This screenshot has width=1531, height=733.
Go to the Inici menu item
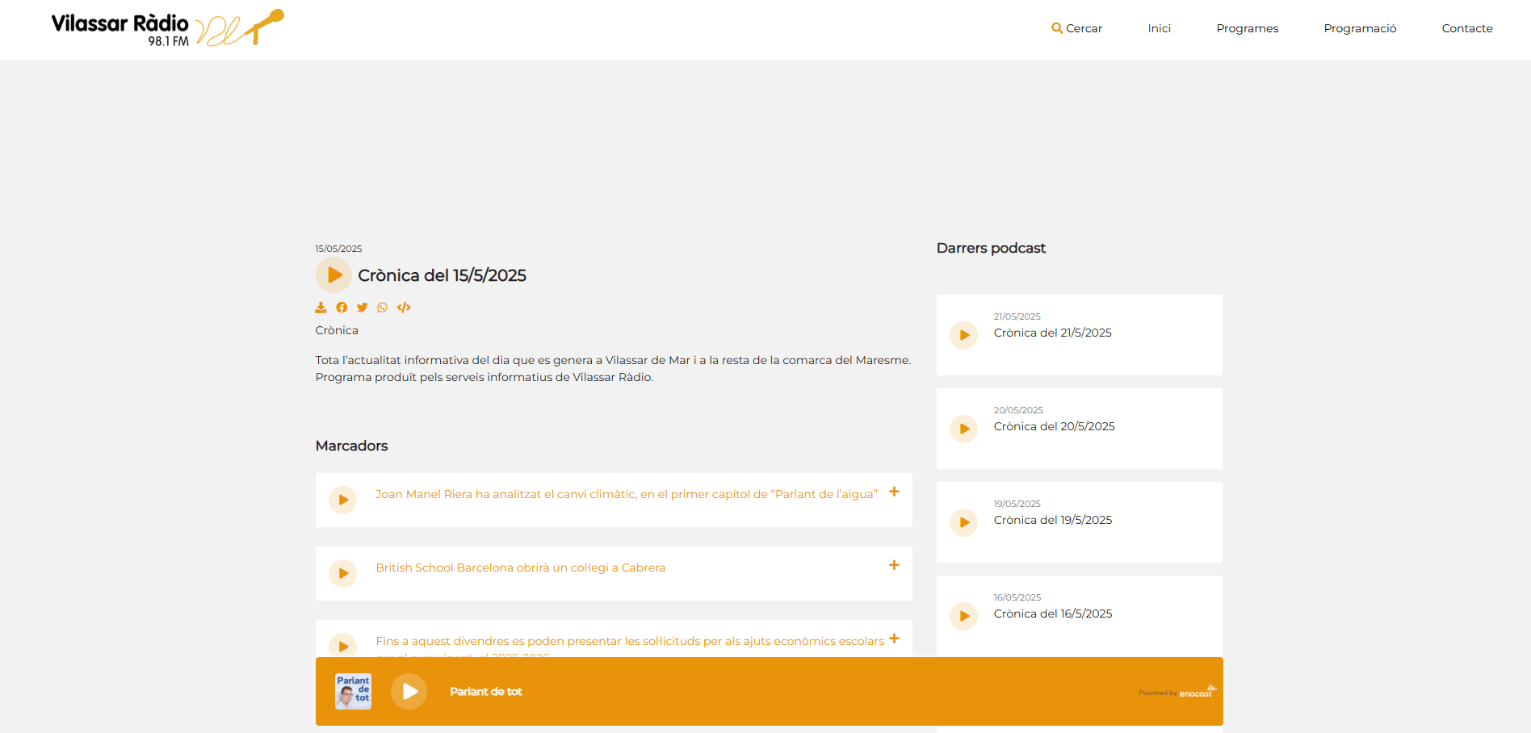point(1159,28)
